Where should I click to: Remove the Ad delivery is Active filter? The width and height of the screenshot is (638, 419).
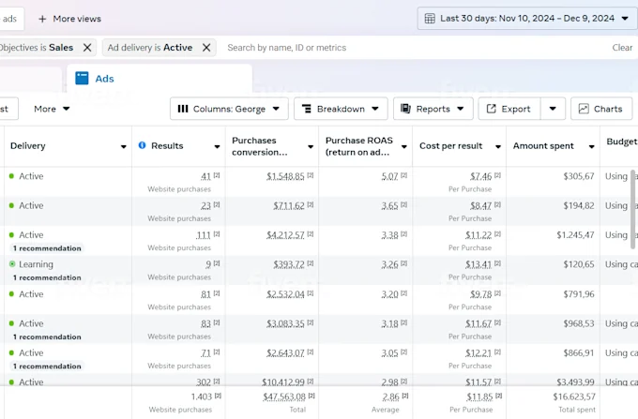[206, 48]
